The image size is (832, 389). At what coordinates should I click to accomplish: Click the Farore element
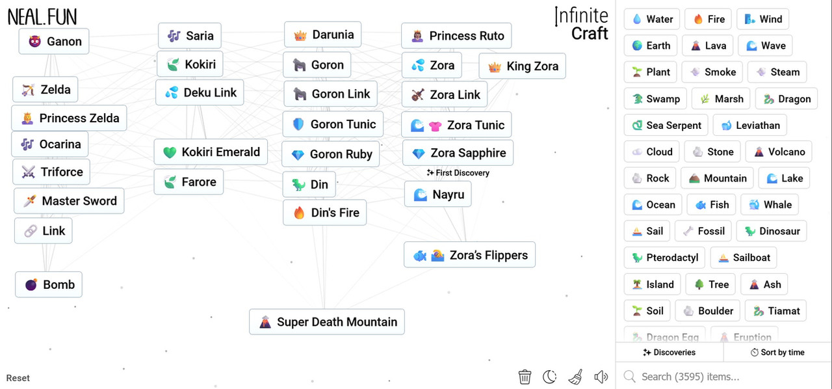tap(189, 182)
